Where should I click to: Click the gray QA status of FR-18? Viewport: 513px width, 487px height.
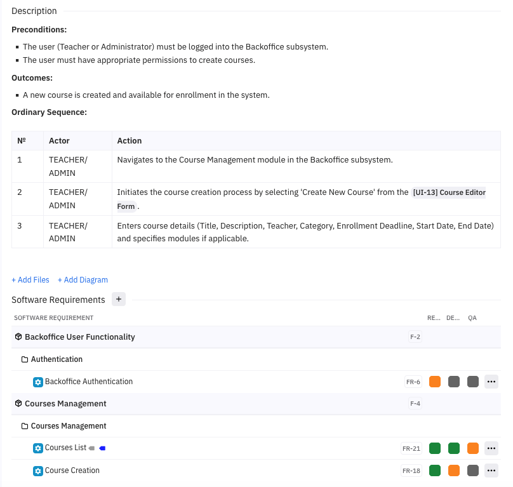473,470
